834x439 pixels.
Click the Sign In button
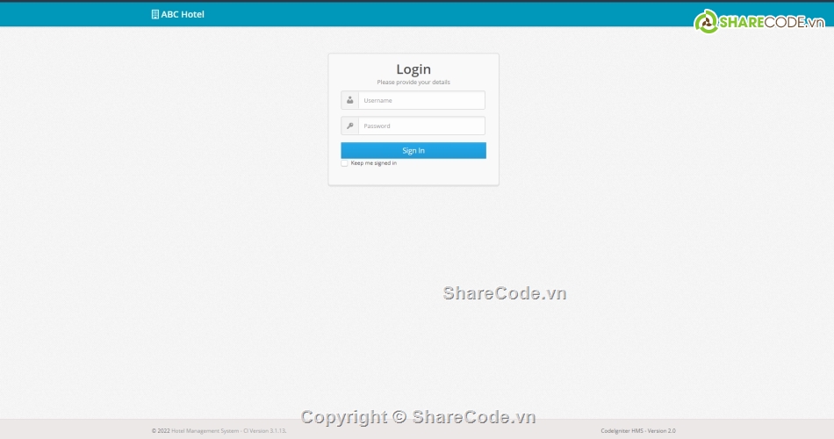413,151
